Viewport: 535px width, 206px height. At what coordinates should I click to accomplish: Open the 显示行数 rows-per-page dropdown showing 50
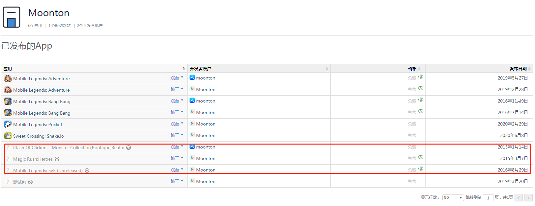453,198
